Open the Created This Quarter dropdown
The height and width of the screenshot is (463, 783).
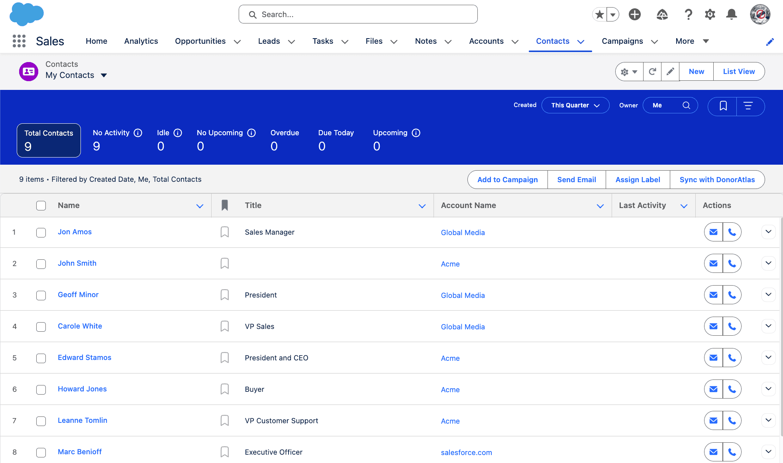pyautogui.click(x=575, y=105)
